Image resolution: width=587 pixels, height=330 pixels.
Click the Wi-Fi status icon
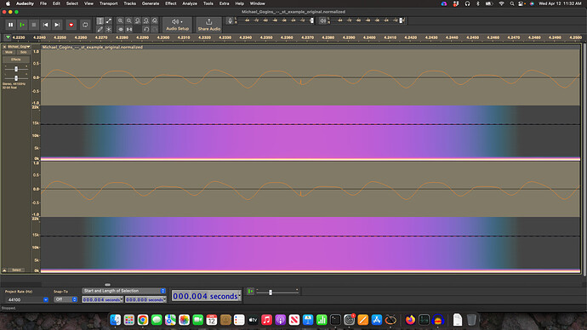(x=501, y=3)
